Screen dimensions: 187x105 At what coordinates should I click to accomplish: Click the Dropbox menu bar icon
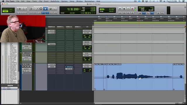pyautogui.click(x=143, y=1)
